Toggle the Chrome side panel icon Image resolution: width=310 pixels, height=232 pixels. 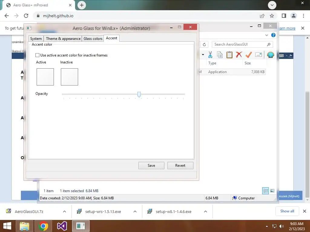point(284,16)
